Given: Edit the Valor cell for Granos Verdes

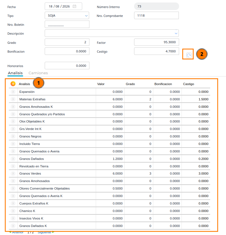Looking at the screenshot, I should tap(110, 173).
